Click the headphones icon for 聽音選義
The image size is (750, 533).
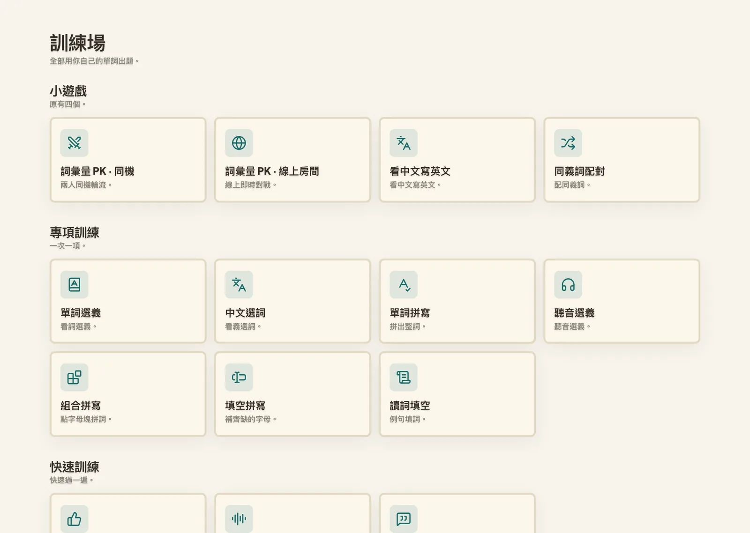click(568, 284)
